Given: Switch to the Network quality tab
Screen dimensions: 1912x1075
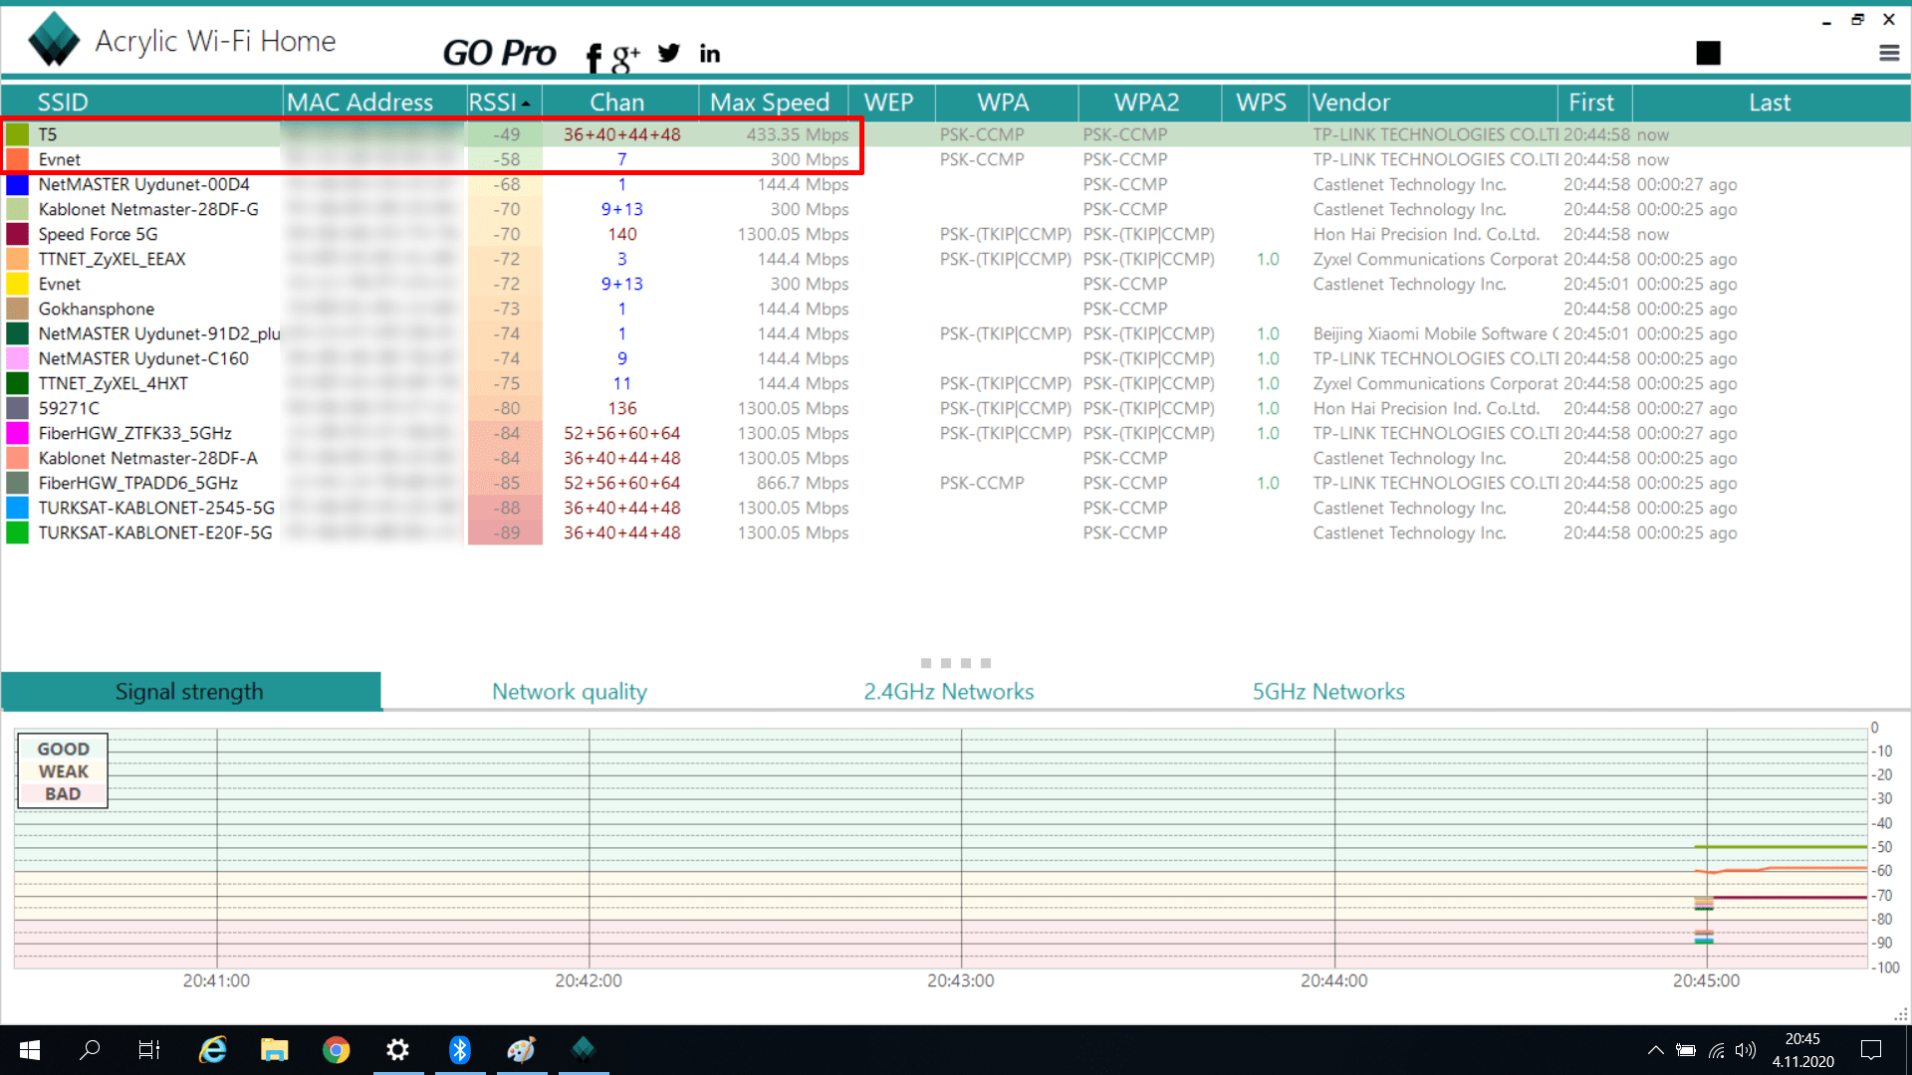Looking at the screenshot, I should 569,692.
